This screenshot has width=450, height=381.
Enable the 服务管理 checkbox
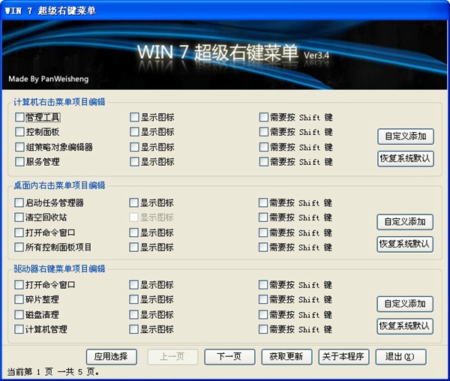click(x=19, y=162)
